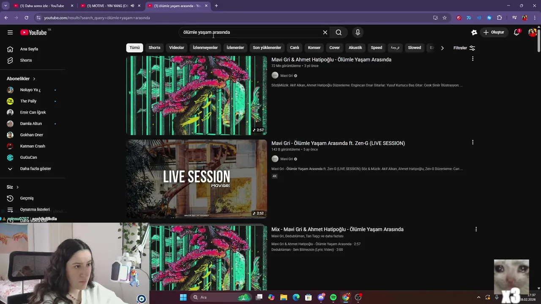
Task: Bookmark this page with star icon
Action: [445, 18]
